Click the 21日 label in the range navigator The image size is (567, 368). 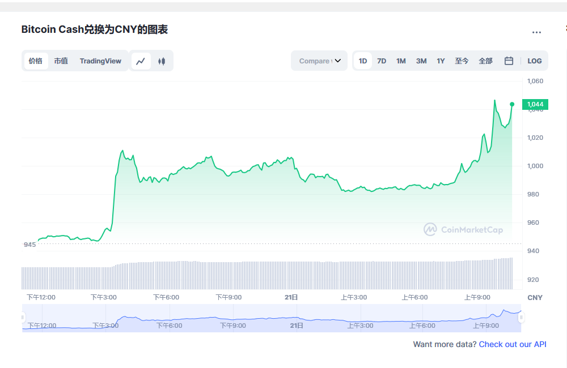click(297, 326)
